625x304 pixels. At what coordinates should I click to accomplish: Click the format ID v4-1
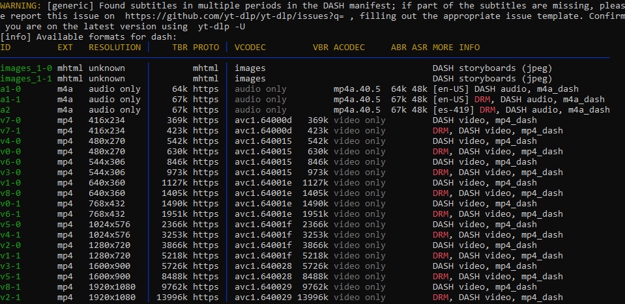coord(10,235)
